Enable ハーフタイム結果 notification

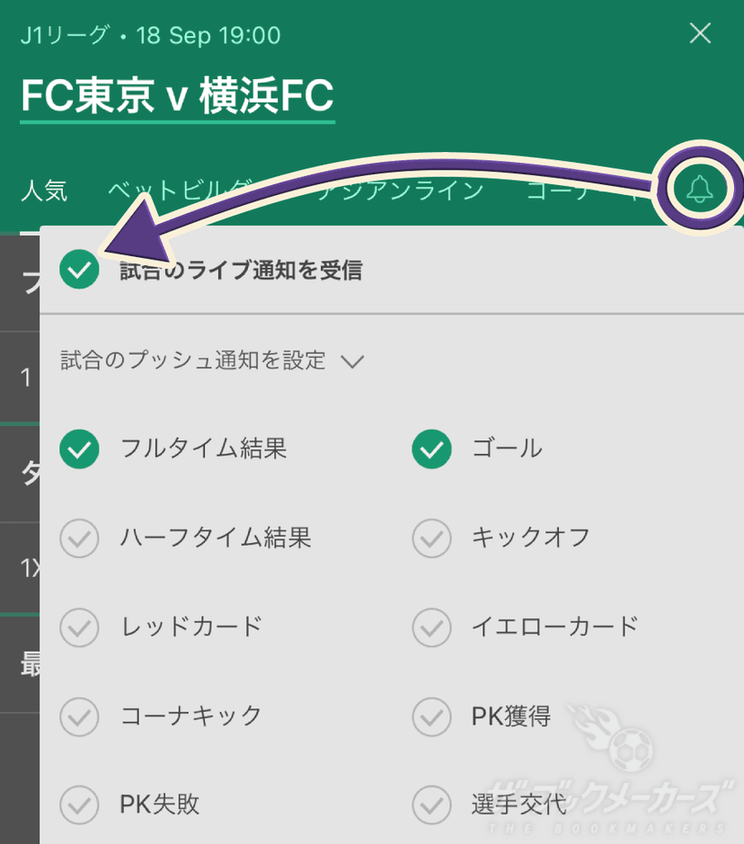click(x=79, y=537)
